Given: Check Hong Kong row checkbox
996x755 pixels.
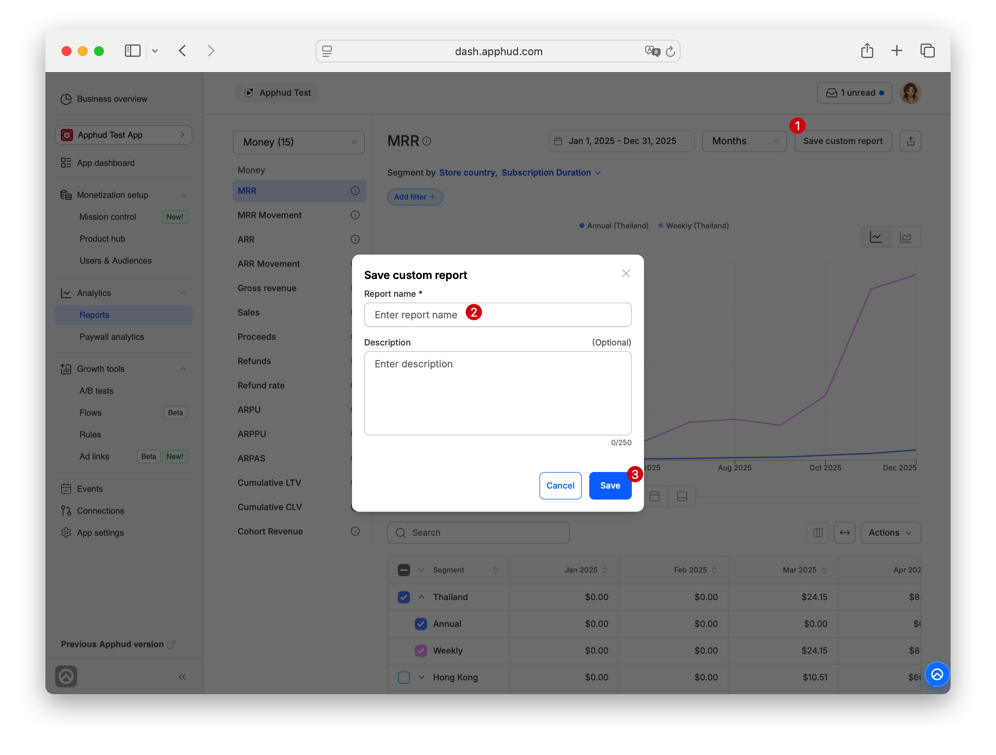Looking at the screenshot, I should 404,678.
